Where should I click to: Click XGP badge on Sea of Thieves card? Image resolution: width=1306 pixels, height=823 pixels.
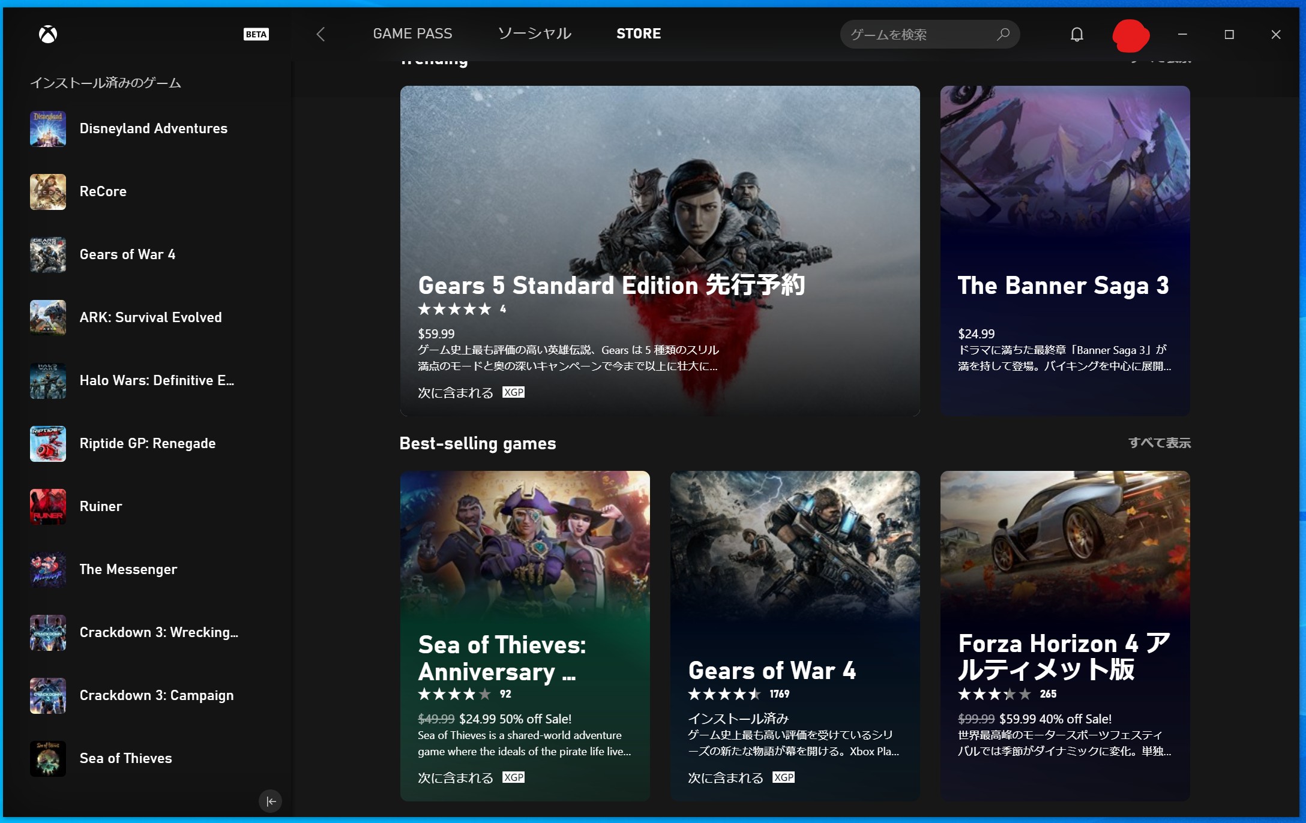[513, 777]
